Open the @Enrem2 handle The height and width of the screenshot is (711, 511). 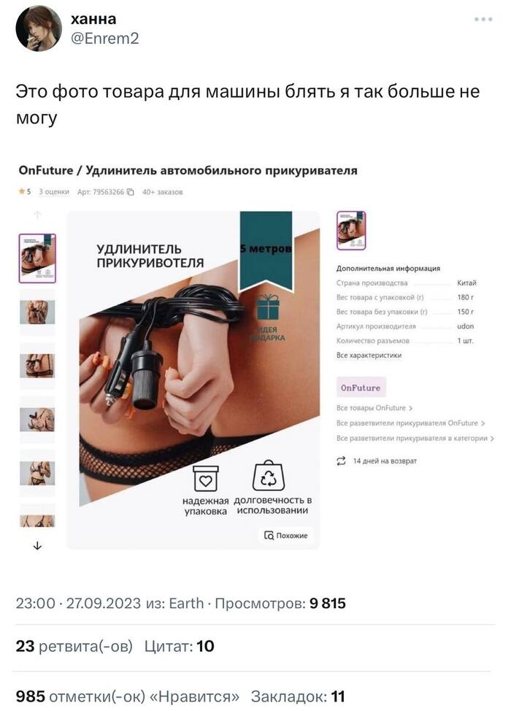(104, 39)
